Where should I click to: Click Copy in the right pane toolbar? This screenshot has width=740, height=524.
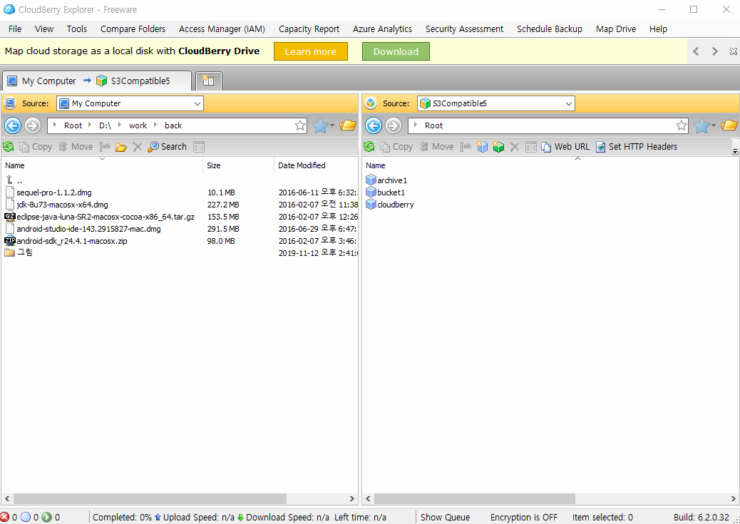(x=396, y=147)
